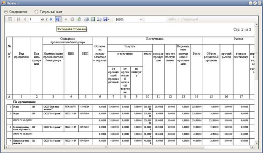The width and height of the screenshot is (263, 153).
Task: Select the Титульный лист radio button
Action: 36,12
